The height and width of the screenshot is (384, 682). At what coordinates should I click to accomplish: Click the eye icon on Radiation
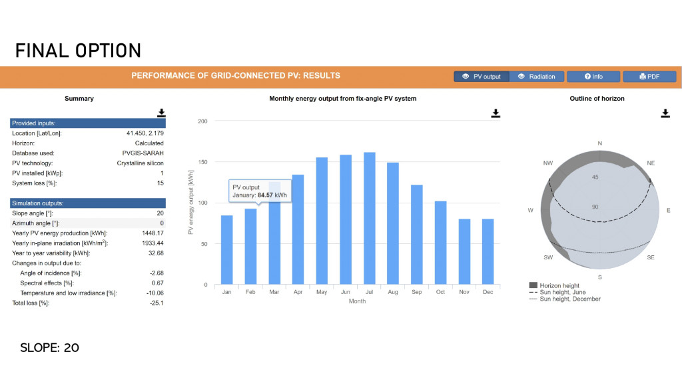point(521,77)
